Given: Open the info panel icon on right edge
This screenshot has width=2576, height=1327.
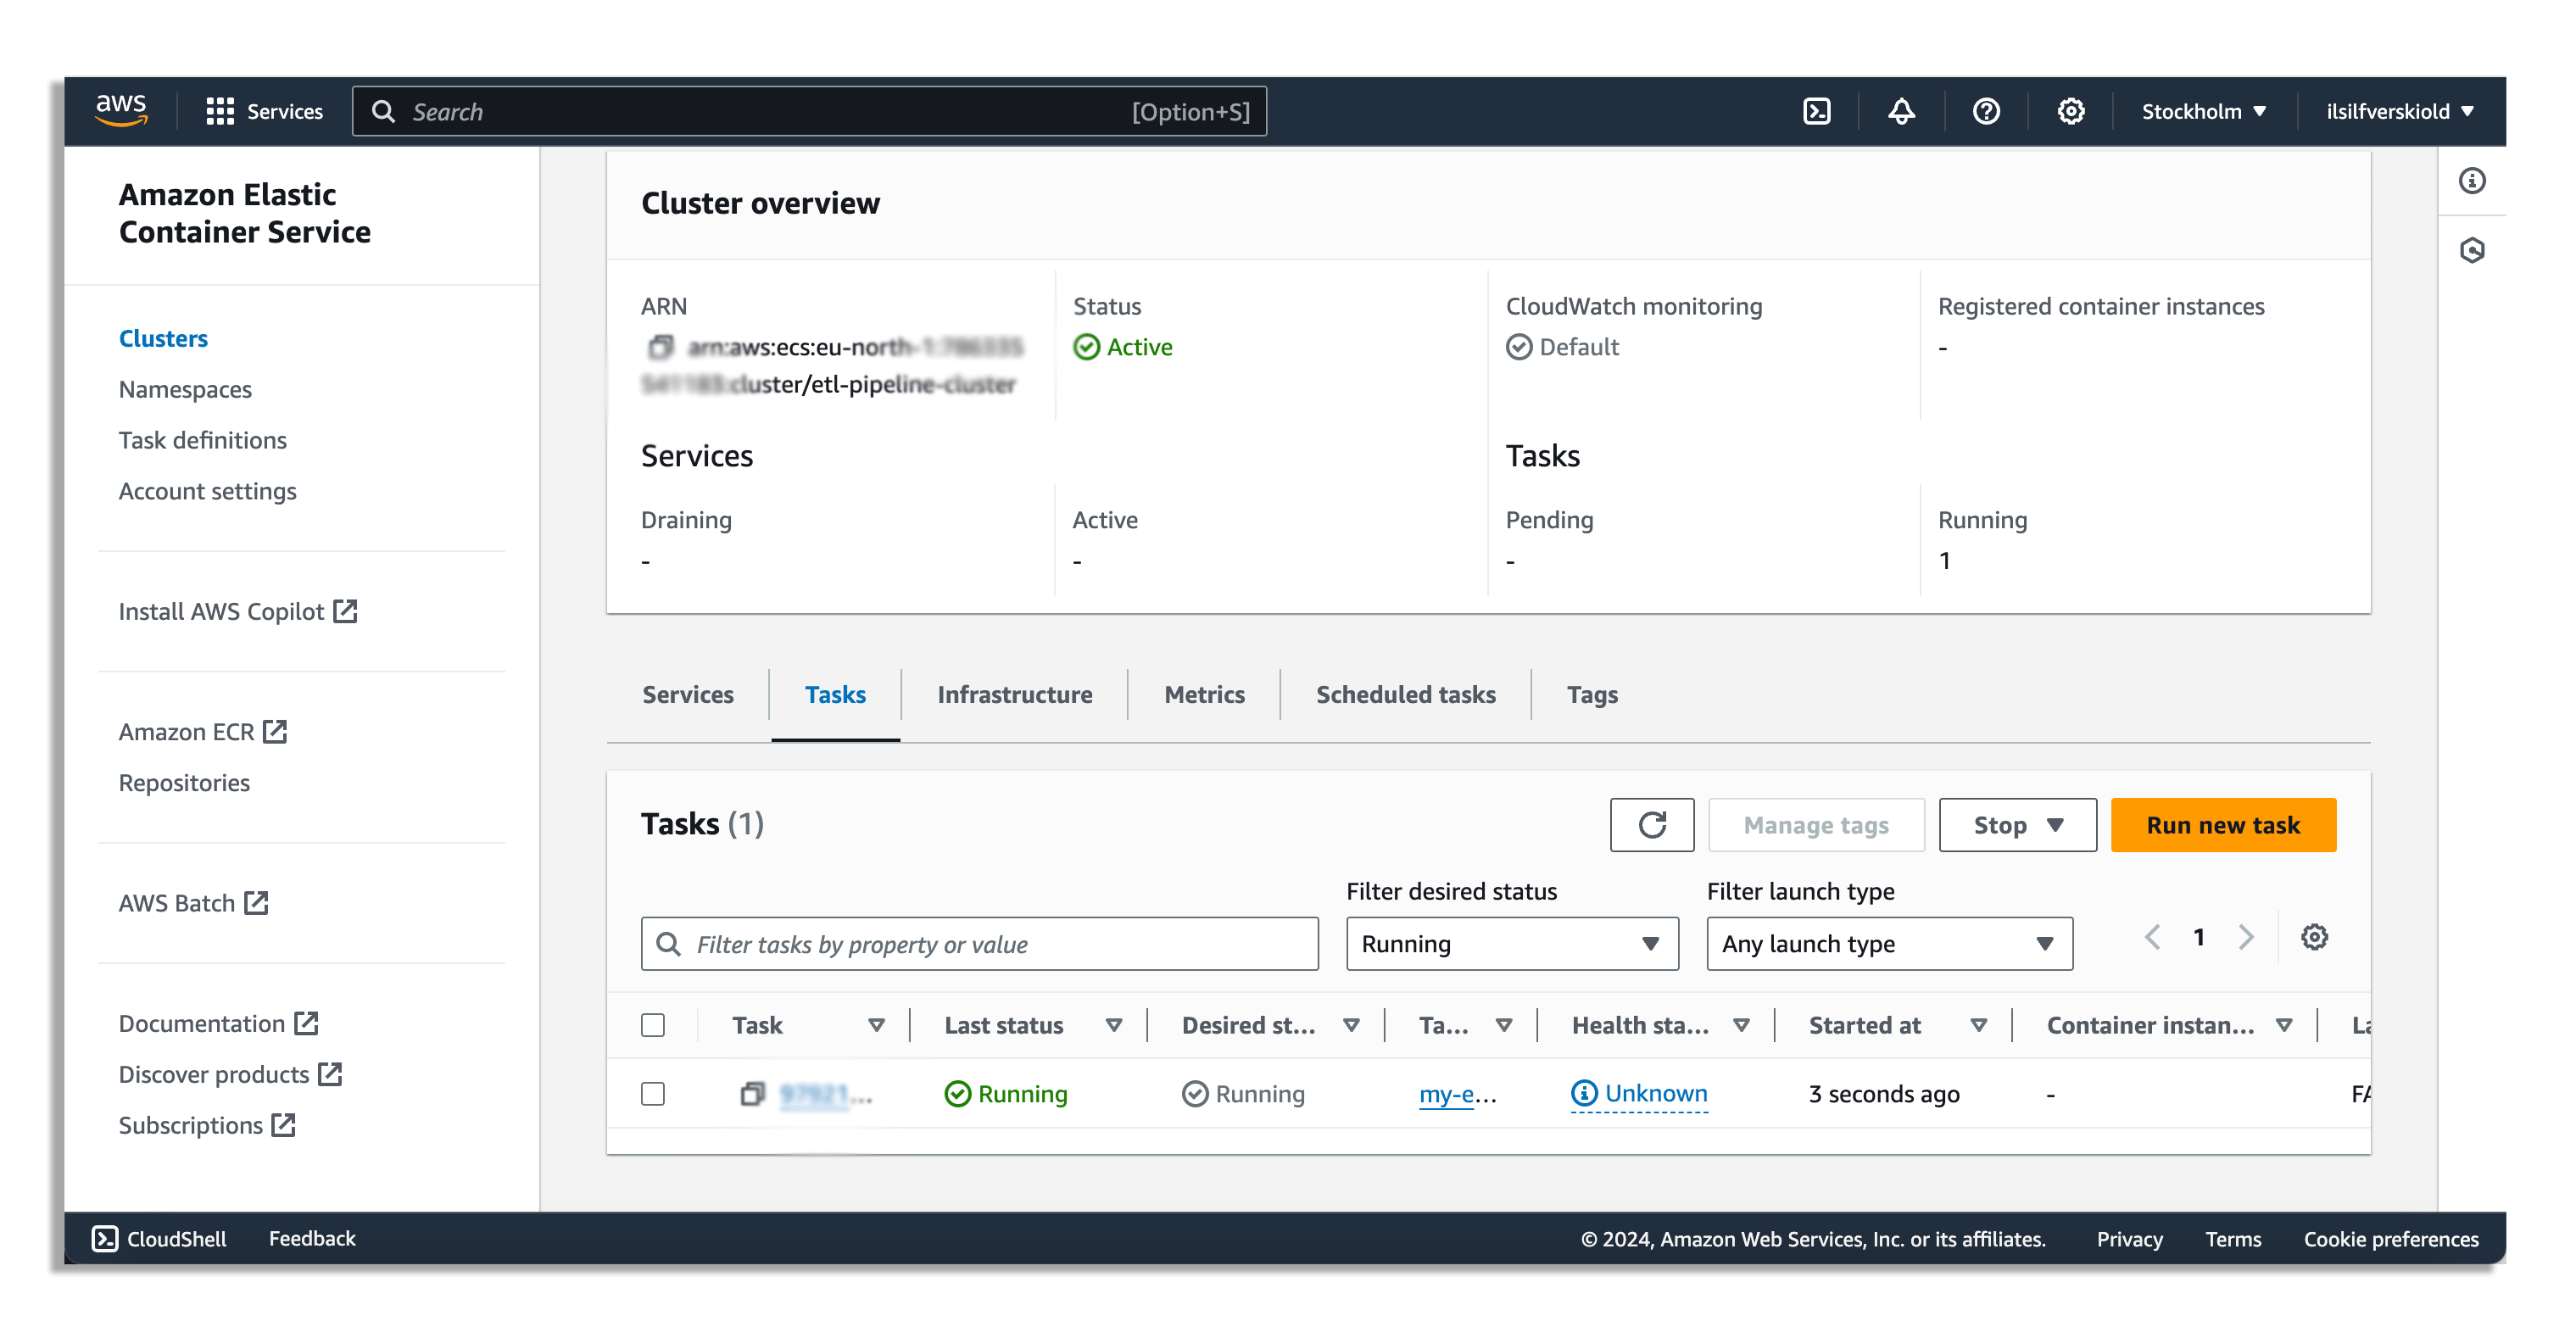Looking at the screenshot, I should click(2472, 181).
